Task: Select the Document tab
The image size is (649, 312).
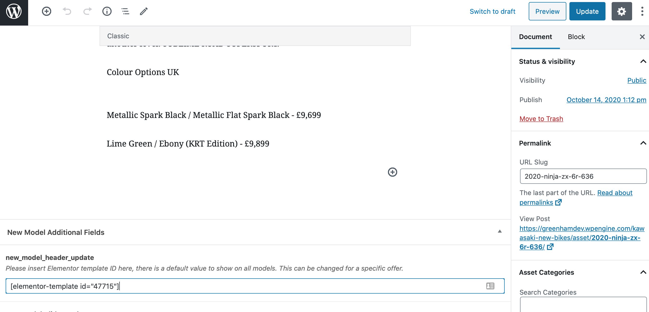Action: [535, 37]
